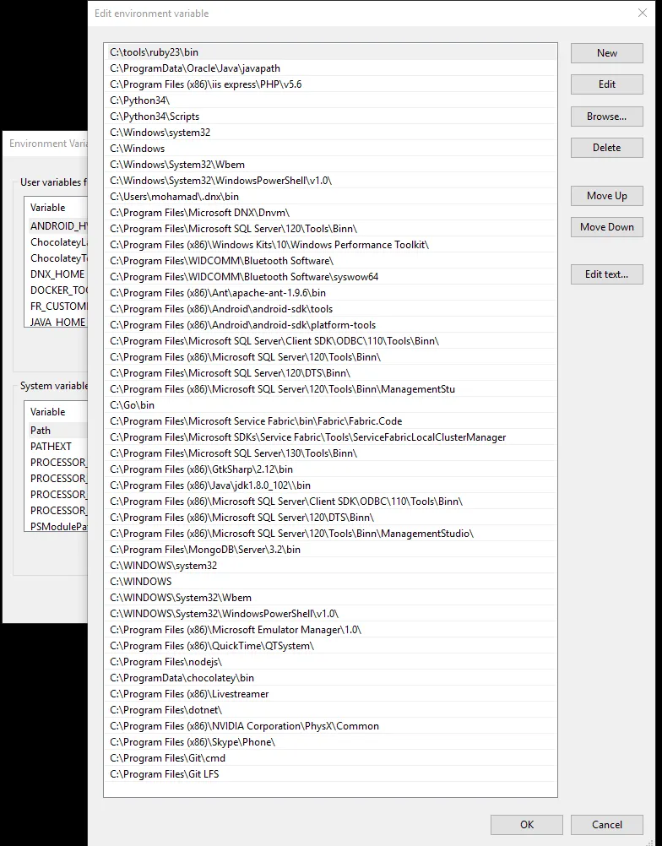Screen dimensions: 662x846
Task: Select the C:\WINDOWS\system32 uppercase entry
Action: point(330,566)
